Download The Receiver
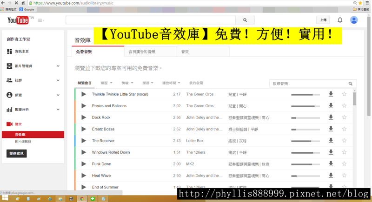 point(331,140)
